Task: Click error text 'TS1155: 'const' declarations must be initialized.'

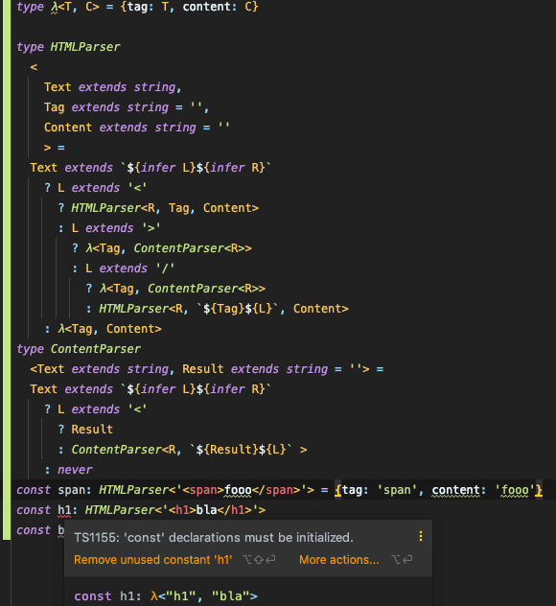Action: (213, 537)
